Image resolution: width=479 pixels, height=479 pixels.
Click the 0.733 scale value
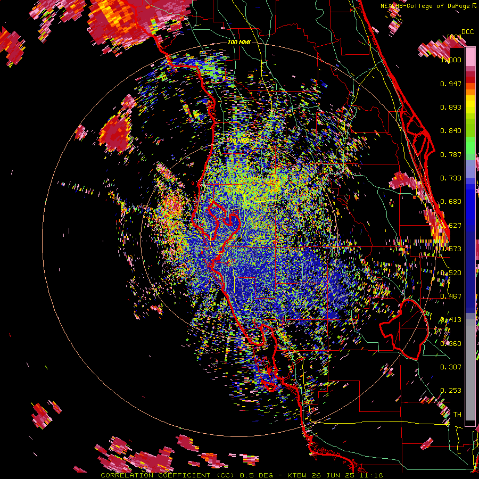451,178
